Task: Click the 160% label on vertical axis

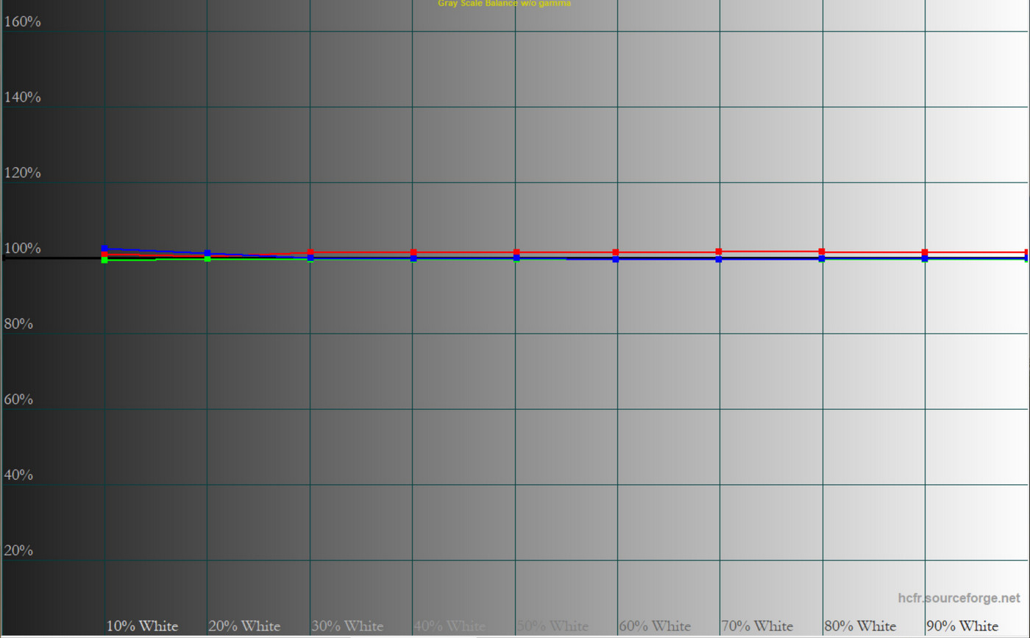Action: 22,22
